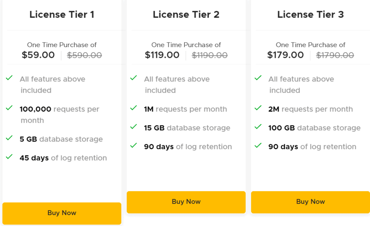Click the checkmark beside 15 GB database storage
The width and height of the screenshot is (370, 226).
(x=133, y=127)
